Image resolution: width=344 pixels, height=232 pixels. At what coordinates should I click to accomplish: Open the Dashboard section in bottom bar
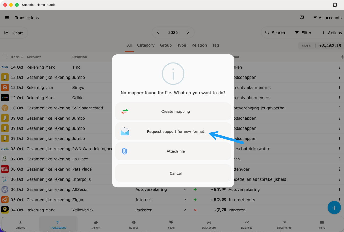click(209, 225)
